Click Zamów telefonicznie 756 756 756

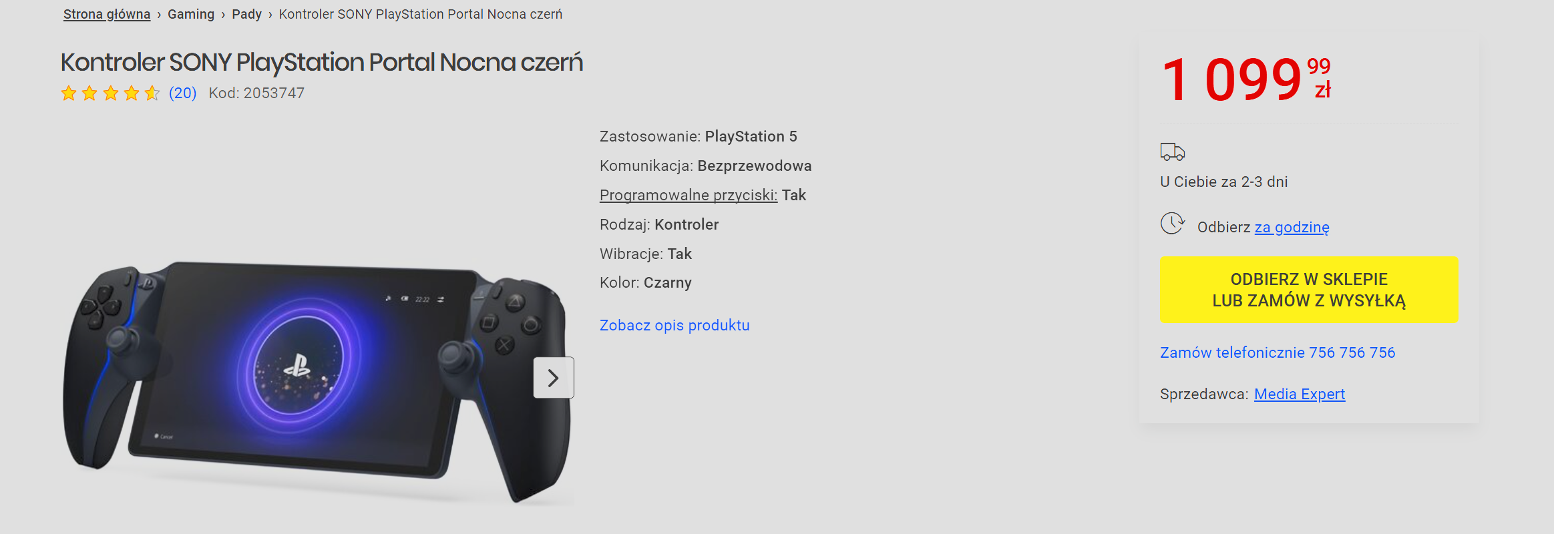[1278, 352]
